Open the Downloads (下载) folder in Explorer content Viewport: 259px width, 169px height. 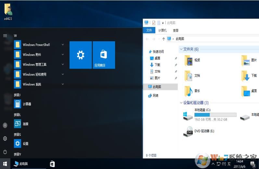[249, 76]
